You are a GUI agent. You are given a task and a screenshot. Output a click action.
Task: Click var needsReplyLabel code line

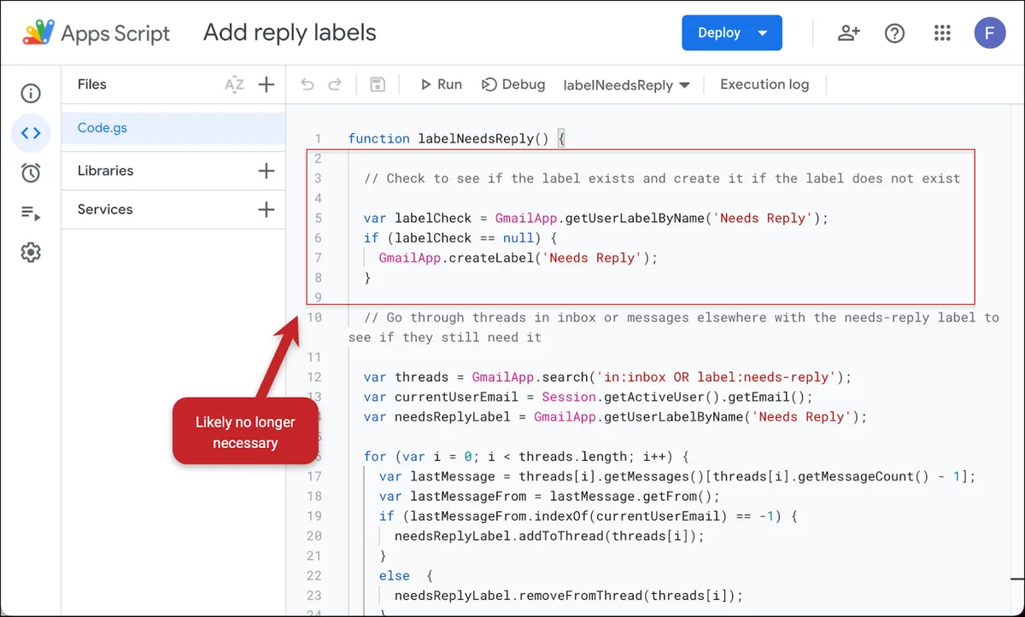[615, 417]
